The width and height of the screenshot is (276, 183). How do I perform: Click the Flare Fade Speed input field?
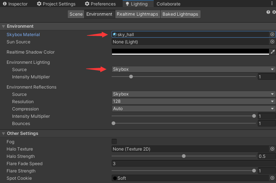point(194,164)
